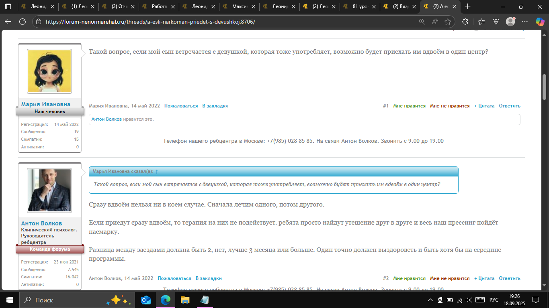
Task: Refresh the page with the reload icon
Action: coord(23,22)
